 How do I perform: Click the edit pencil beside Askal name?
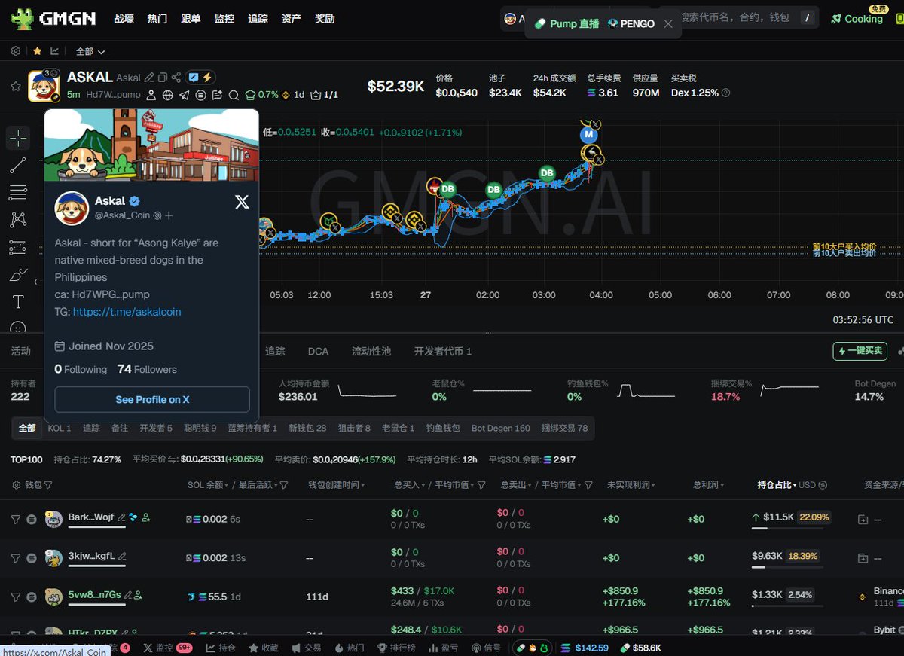click(149, 77)
